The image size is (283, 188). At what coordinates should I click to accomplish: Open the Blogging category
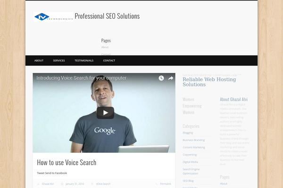click(x=188, y=133)
